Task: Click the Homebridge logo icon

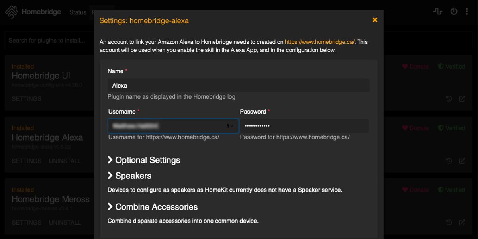Action: [12, 12]
